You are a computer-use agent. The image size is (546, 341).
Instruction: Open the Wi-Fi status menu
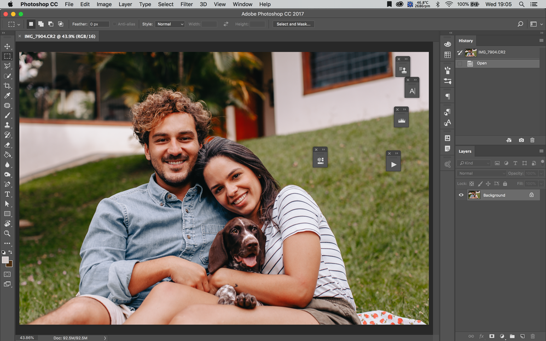pos(449,4)
